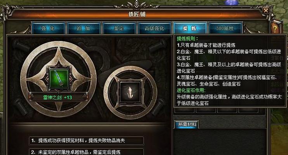Click the second inventory slot below the tooltip
Screen dimensions: 288x155
tap(206, 110)
